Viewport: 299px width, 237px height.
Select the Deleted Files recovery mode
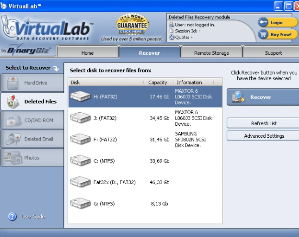(x=32, y=102)
